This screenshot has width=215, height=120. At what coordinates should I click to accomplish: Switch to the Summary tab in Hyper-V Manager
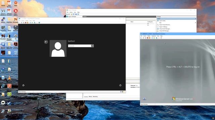[x=86, y=97]
